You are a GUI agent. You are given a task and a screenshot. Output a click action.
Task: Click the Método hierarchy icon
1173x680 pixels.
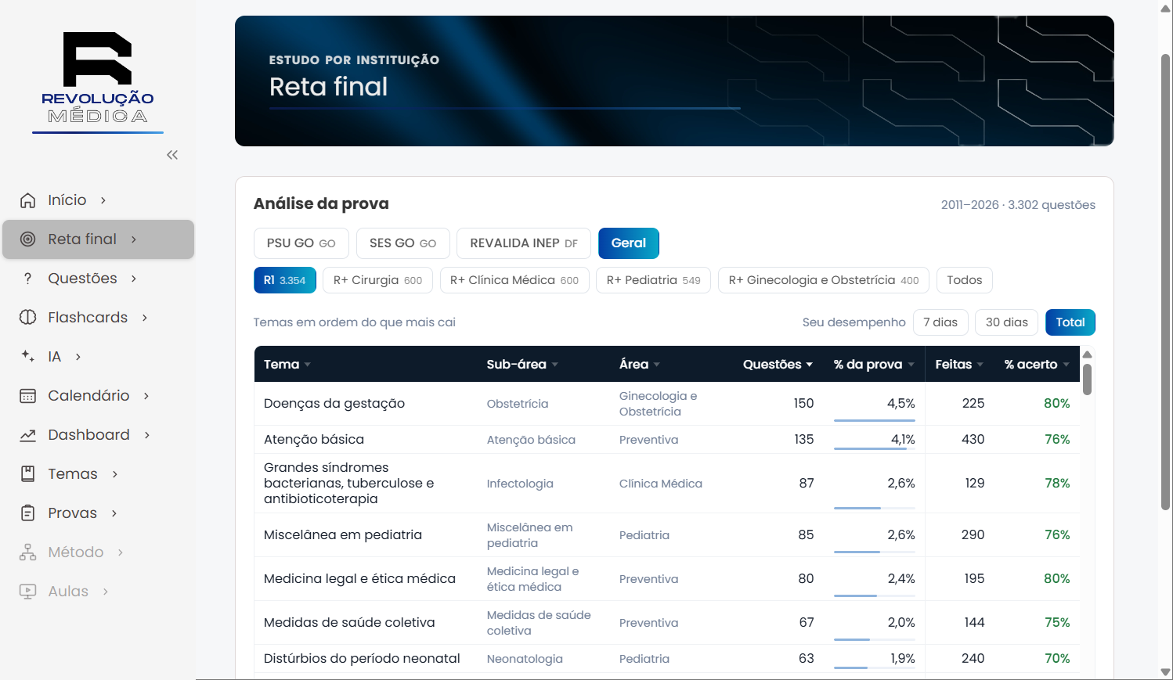pyautogui.click(x=27, y=552)
